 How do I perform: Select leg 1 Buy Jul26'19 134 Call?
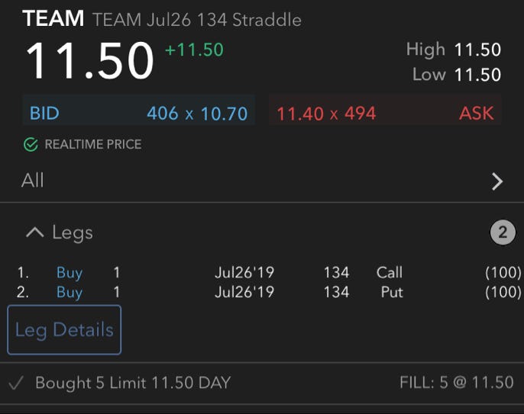tap(269, 272)
